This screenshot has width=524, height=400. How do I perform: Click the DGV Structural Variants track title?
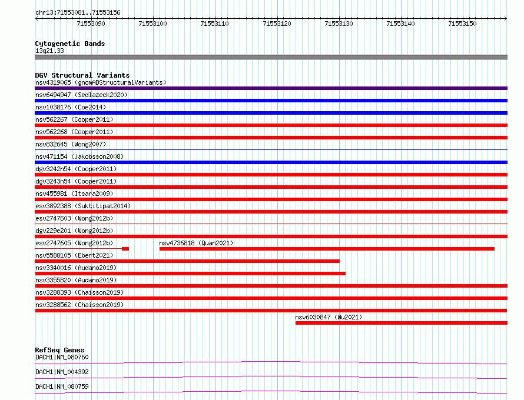82,75
